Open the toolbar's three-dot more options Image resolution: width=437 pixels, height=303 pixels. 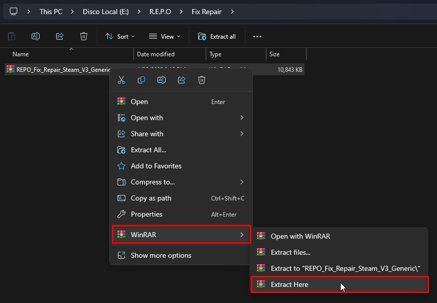pos(257,36)
